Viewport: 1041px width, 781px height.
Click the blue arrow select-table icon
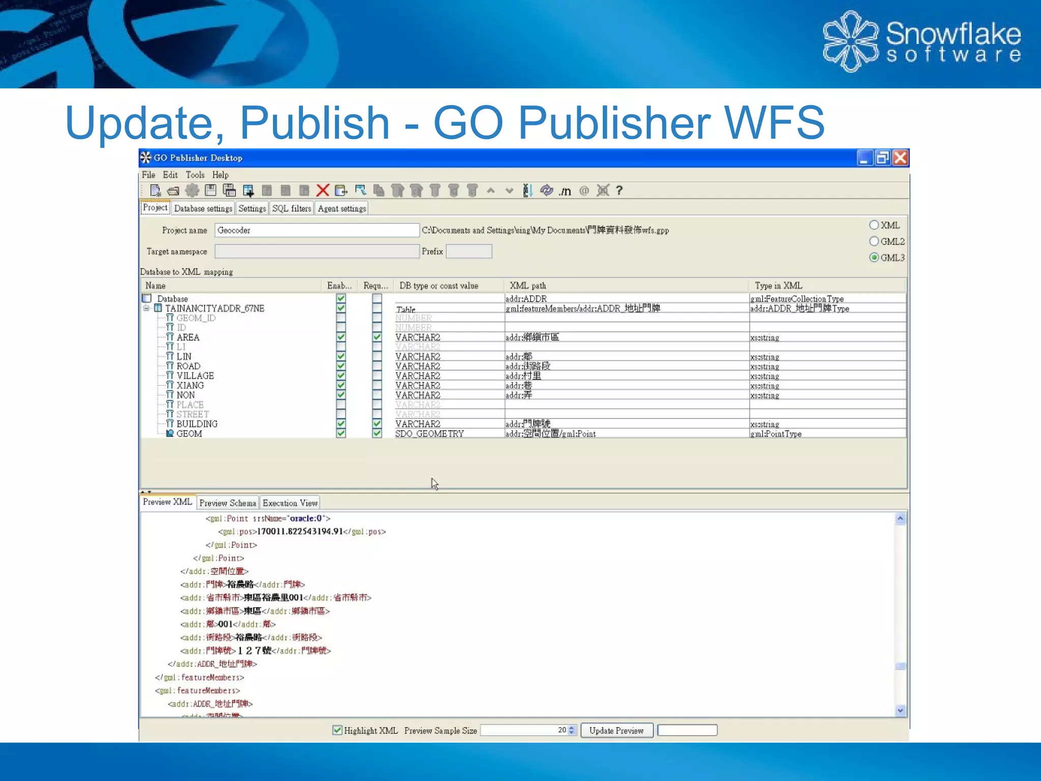pos(360,191)
